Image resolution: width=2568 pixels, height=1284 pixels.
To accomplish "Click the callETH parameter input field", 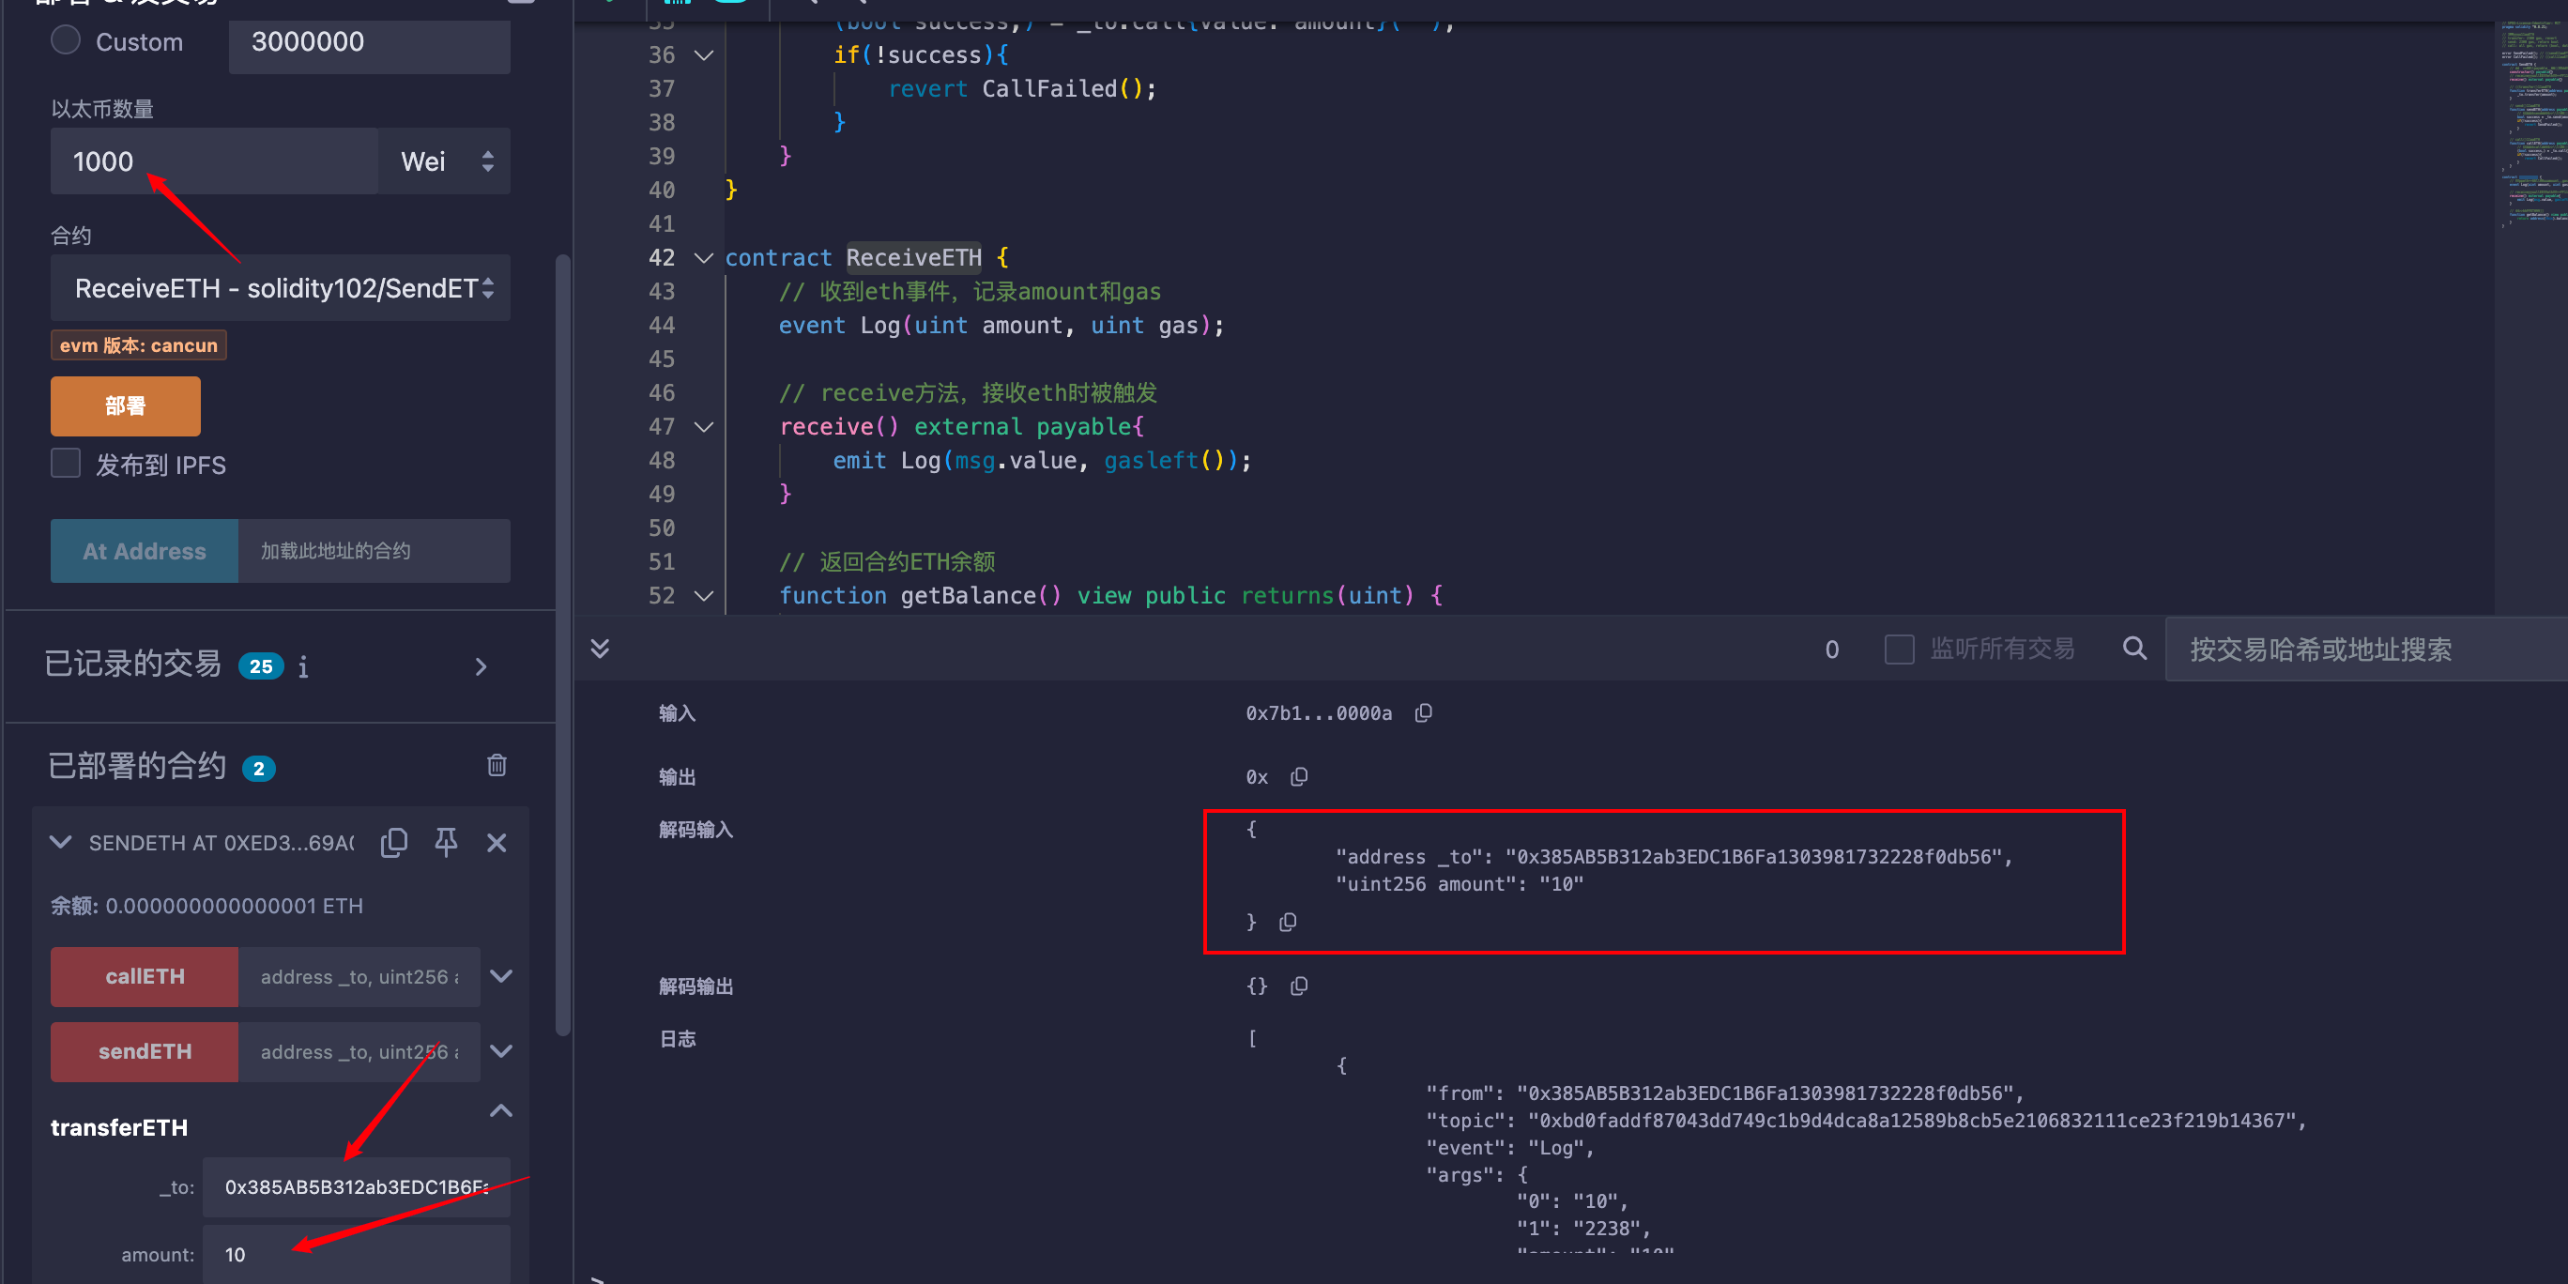I will click(x=359, y=976).
